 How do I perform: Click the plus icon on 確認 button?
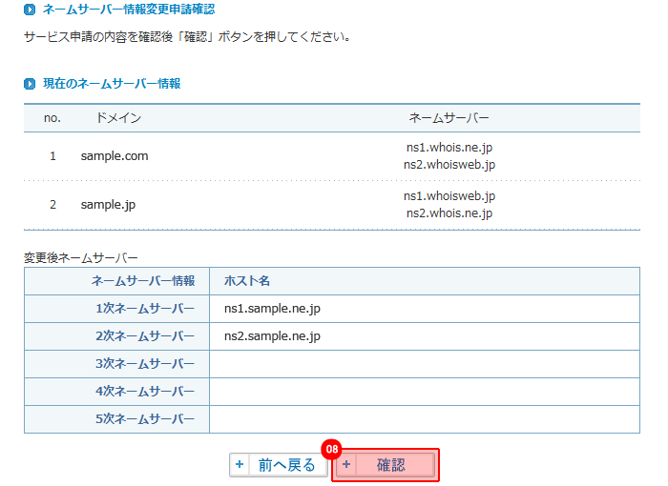click(x=346, y=465)
